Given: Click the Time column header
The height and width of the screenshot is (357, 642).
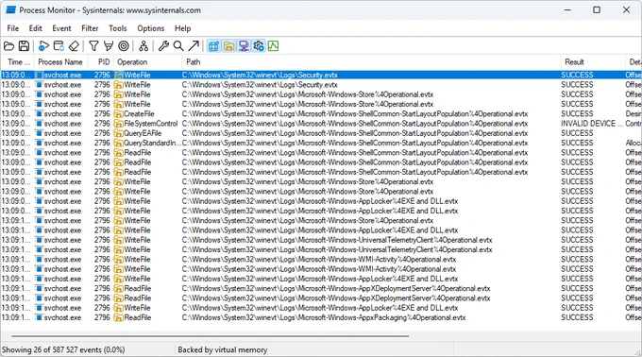Looking at the screenshot, I should point(18,61).
